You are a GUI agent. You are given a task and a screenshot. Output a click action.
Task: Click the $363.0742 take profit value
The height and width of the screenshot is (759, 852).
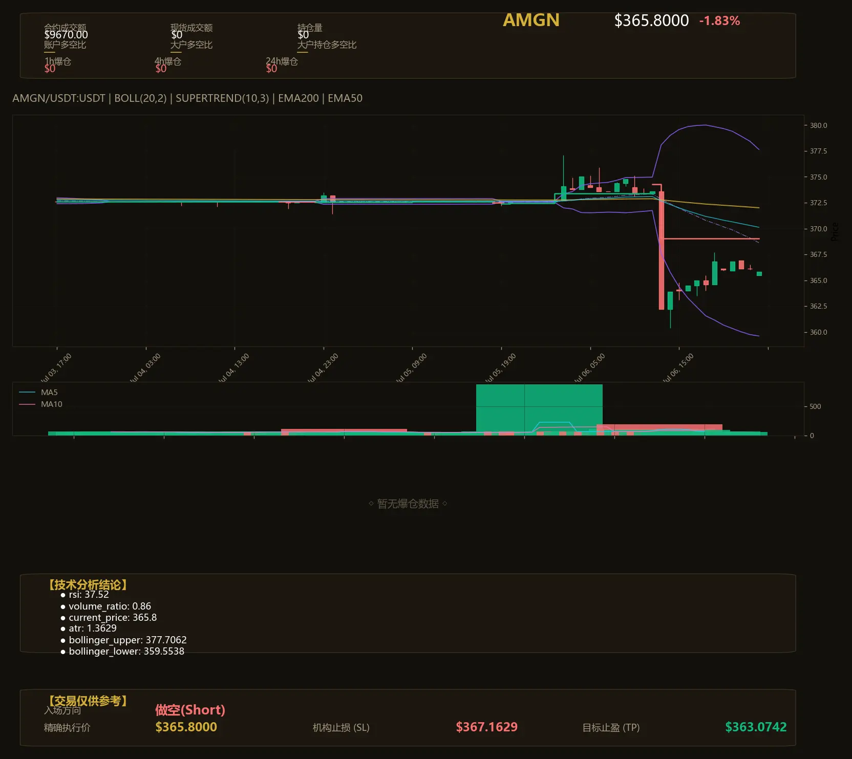click(x=756, y=727)
